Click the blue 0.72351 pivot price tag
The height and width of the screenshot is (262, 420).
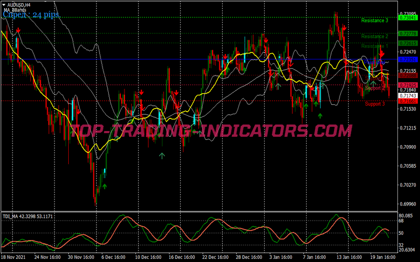[x=408, y=59]
